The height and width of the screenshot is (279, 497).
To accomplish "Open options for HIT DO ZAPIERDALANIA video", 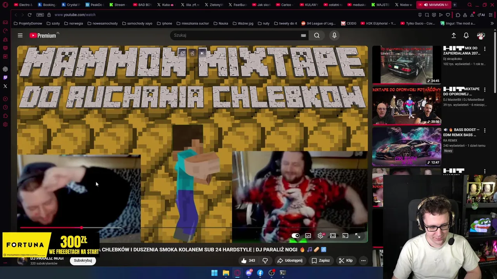I will (485, 49).
